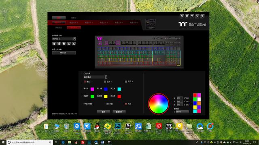Choose the white swatch in the preset palette
This screenshot has height=145, width=259.
tap(199, 99)
